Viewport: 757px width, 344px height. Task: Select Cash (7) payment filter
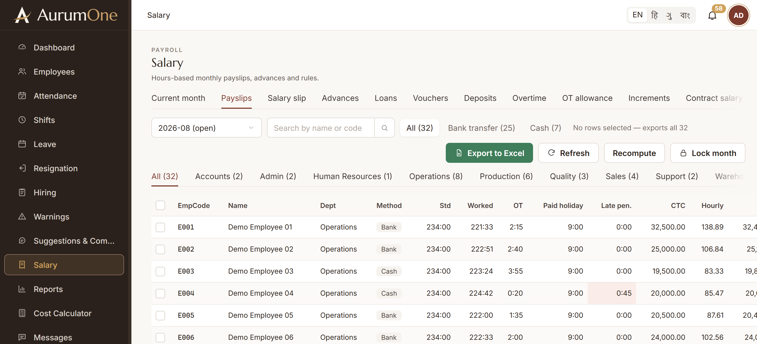[x=545, y=128]
